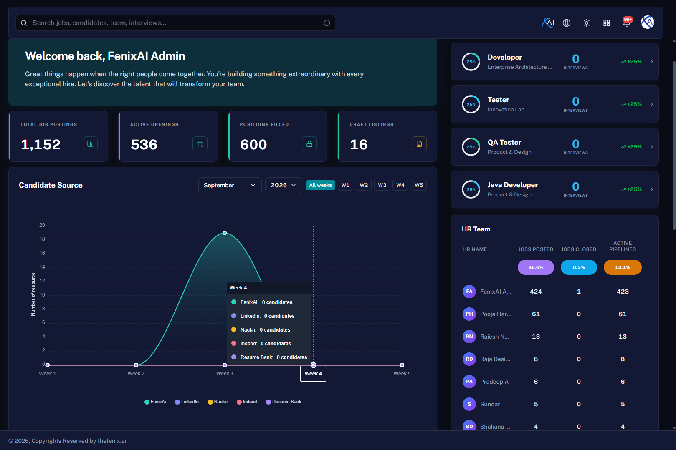
Task: Click the PA avatar for Pradeep A
Action: (x=469, y=382)
